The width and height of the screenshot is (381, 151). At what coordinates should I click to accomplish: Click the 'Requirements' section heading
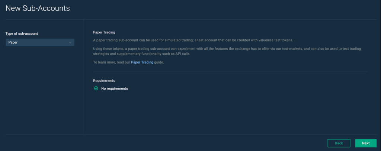[x=104, y=80]
